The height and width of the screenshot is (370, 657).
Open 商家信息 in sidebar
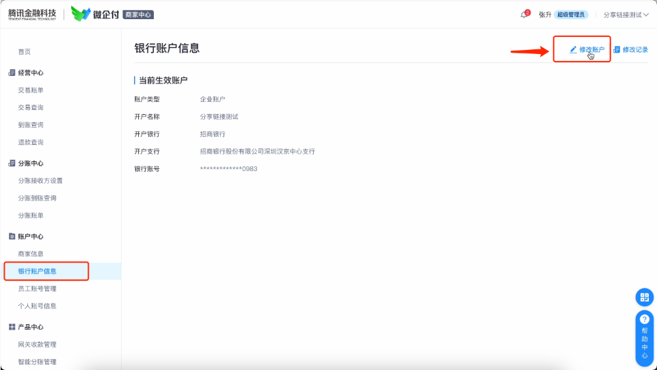[31, 254]
